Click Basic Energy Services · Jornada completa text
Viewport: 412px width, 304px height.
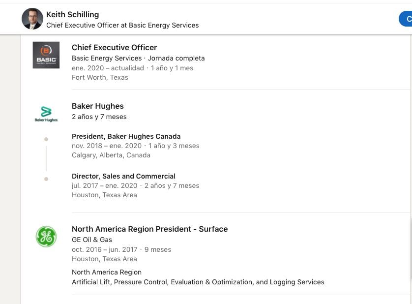[x=138, y=58]
